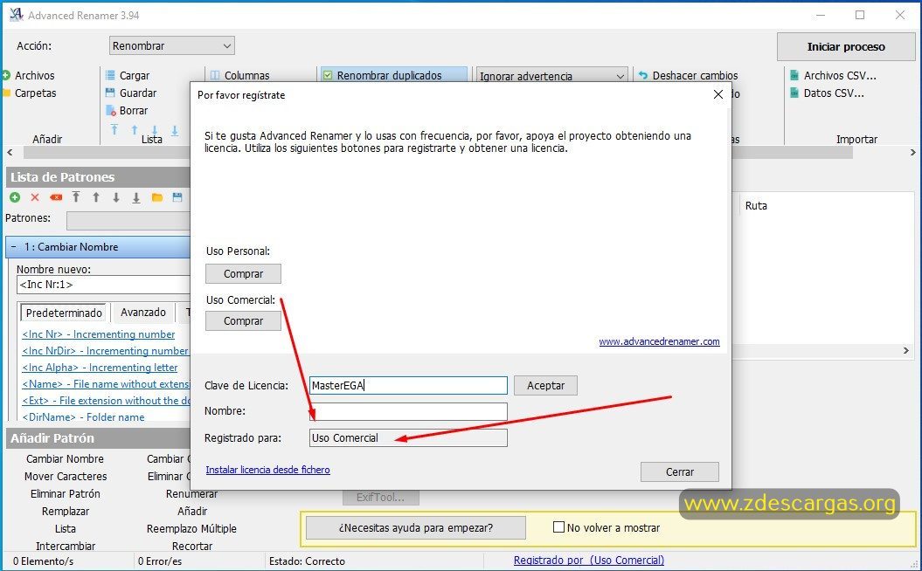The width and height of the screenshot is (922, 571).
Task: Click the green Archivos add icon
Action: coord(6,75)
